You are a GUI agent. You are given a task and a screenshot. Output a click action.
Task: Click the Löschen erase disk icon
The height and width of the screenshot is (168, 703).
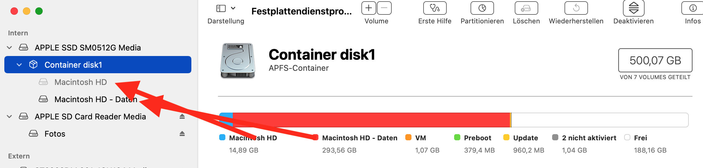click(x=526, y=8)
